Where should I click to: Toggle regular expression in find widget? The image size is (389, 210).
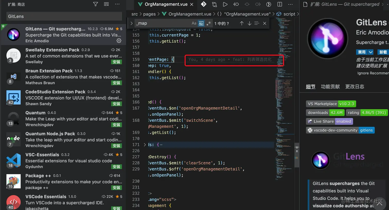point(209,23)
